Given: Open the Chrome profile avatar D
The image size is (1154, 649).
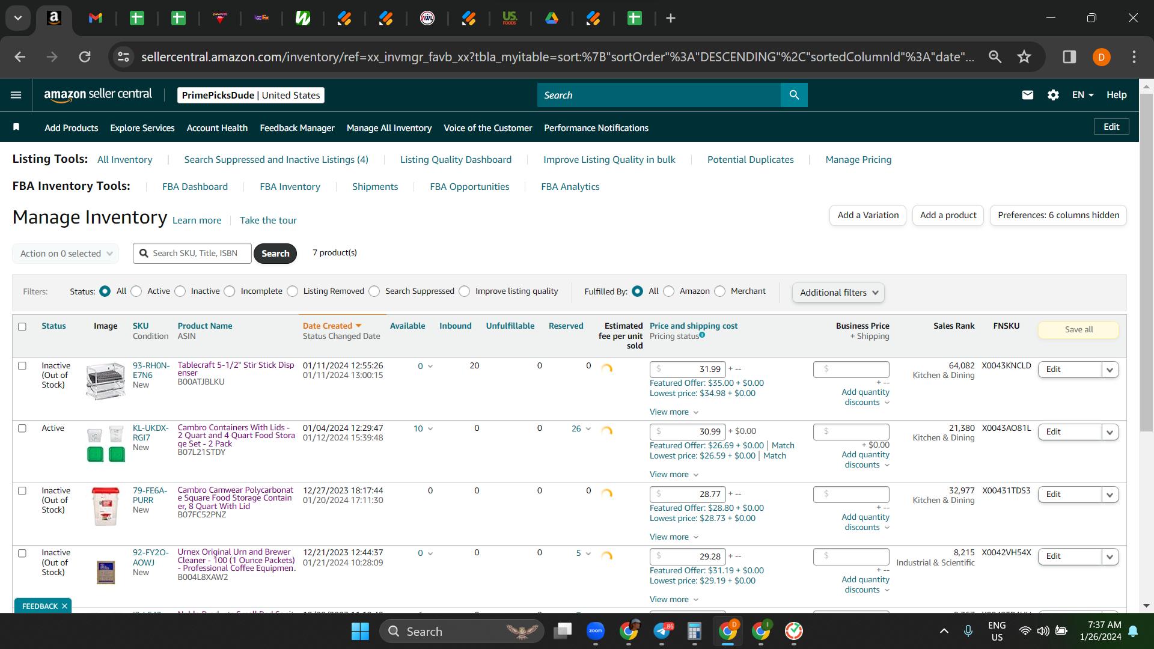Looking at the screenshot, I should 1102,57.
